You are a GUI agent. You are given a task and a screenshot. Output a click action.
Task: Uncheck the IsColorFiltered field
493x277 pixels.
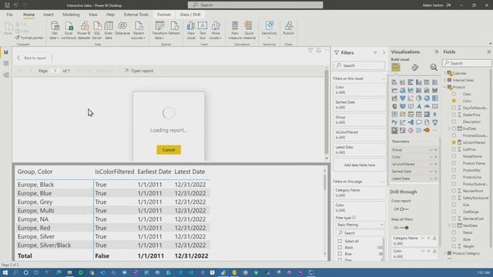pyautogui.click(x=454, y=142)
